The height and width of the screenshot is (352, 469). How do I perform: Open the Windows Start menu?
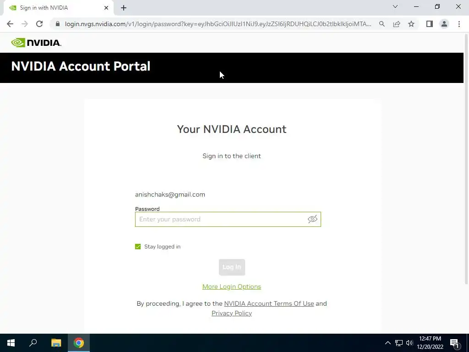[11, 343]
